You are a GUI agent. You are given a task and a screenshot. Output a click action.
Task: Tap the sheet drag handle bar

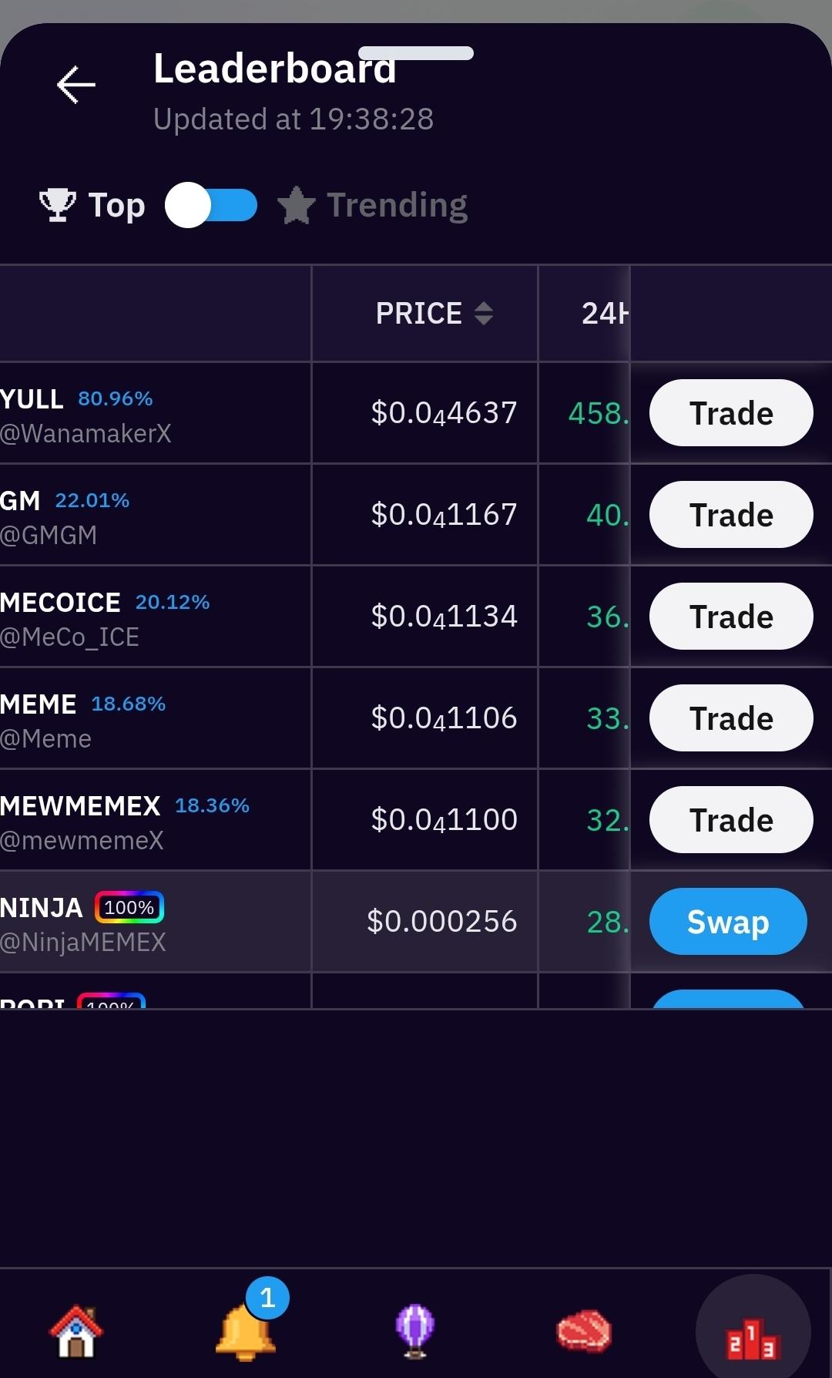tap(416, 53)
